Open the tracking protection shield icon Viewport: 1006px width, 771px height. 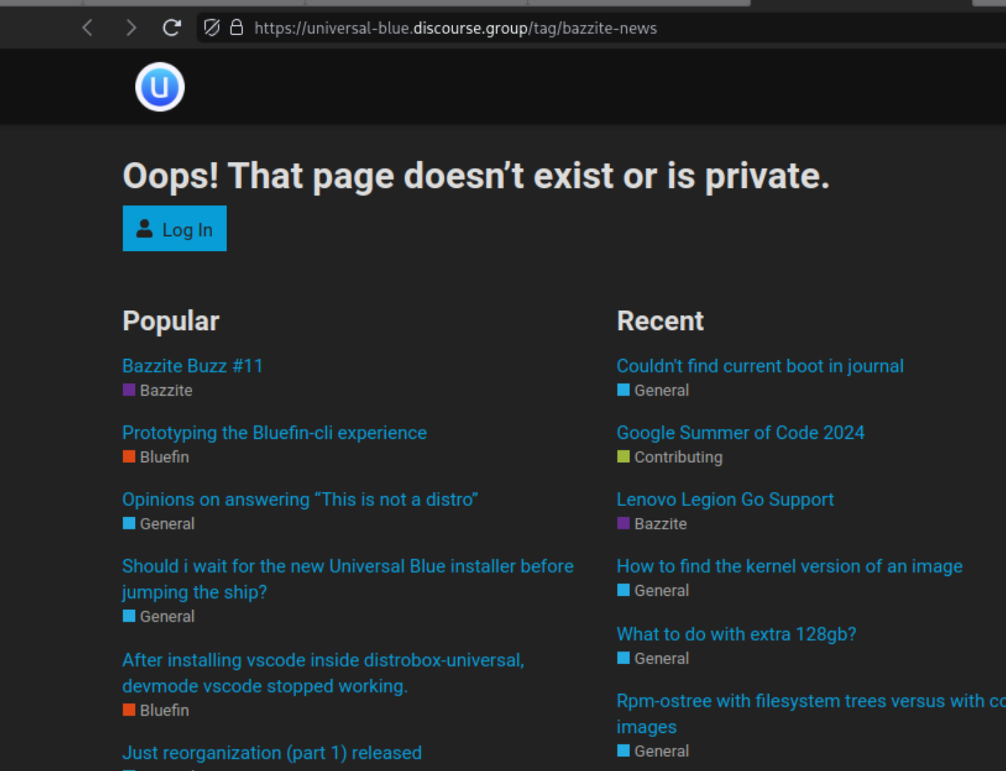coord(211,28)
